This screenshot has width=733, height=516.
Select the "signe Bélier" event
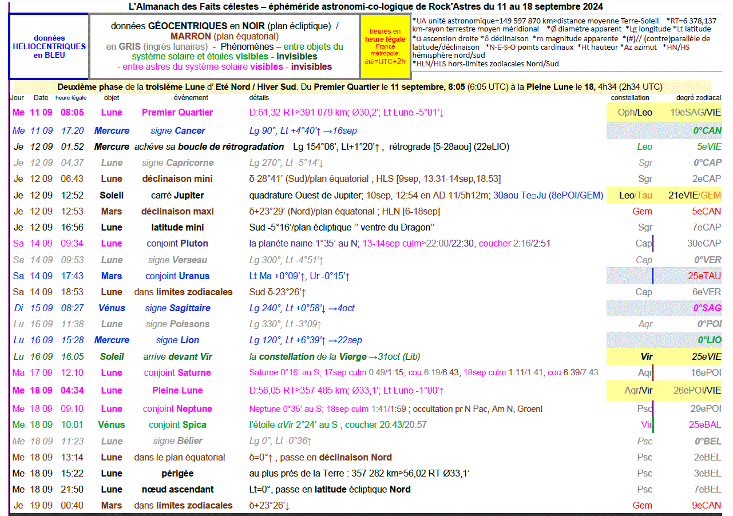tap(177, 441)
